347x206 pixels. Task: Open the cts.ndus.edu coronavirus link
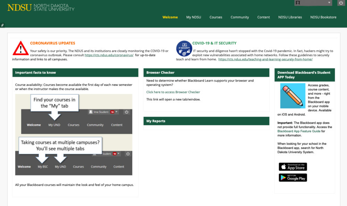coord(109,55)
